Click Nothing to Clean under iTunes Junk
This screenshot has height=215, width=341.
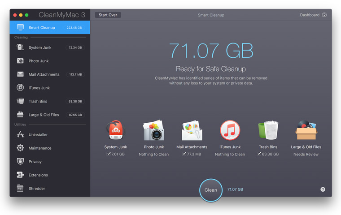pyautogui.click(x=230, y=154)
